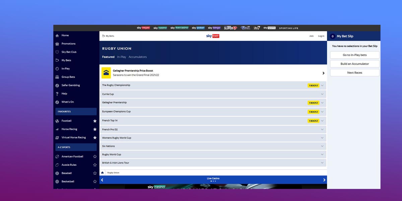The image size is (402, 201).
Task: Click the Next Races button
Action: [x=355, y=73]
